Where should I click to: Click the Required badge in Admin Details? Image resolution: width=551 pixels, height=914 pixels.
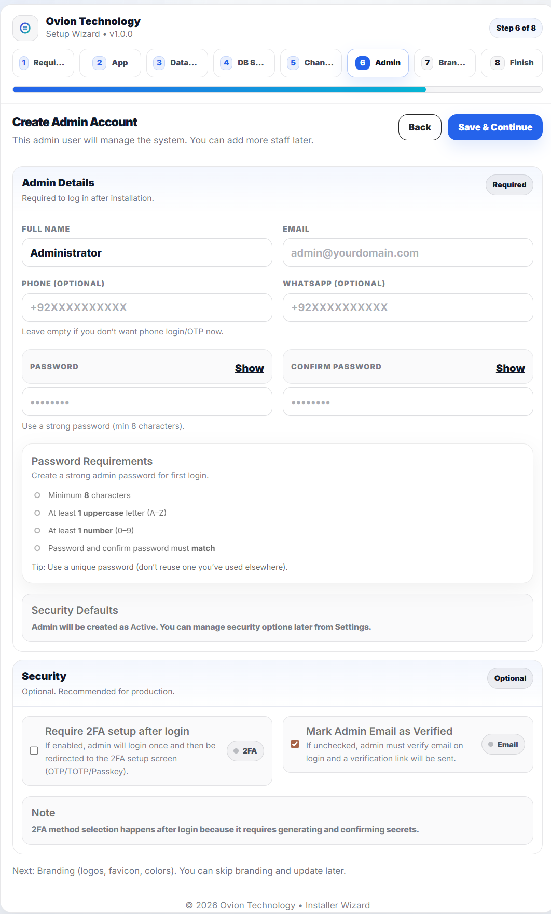[509, 184]
